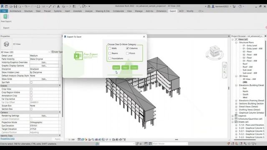267x150 pixels.
Task: Click Edit Type in Properties panel
Action: point(57,52)
